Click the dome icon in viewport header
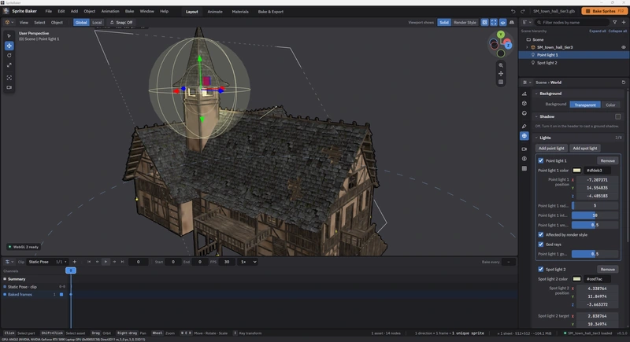 [511, 23]
